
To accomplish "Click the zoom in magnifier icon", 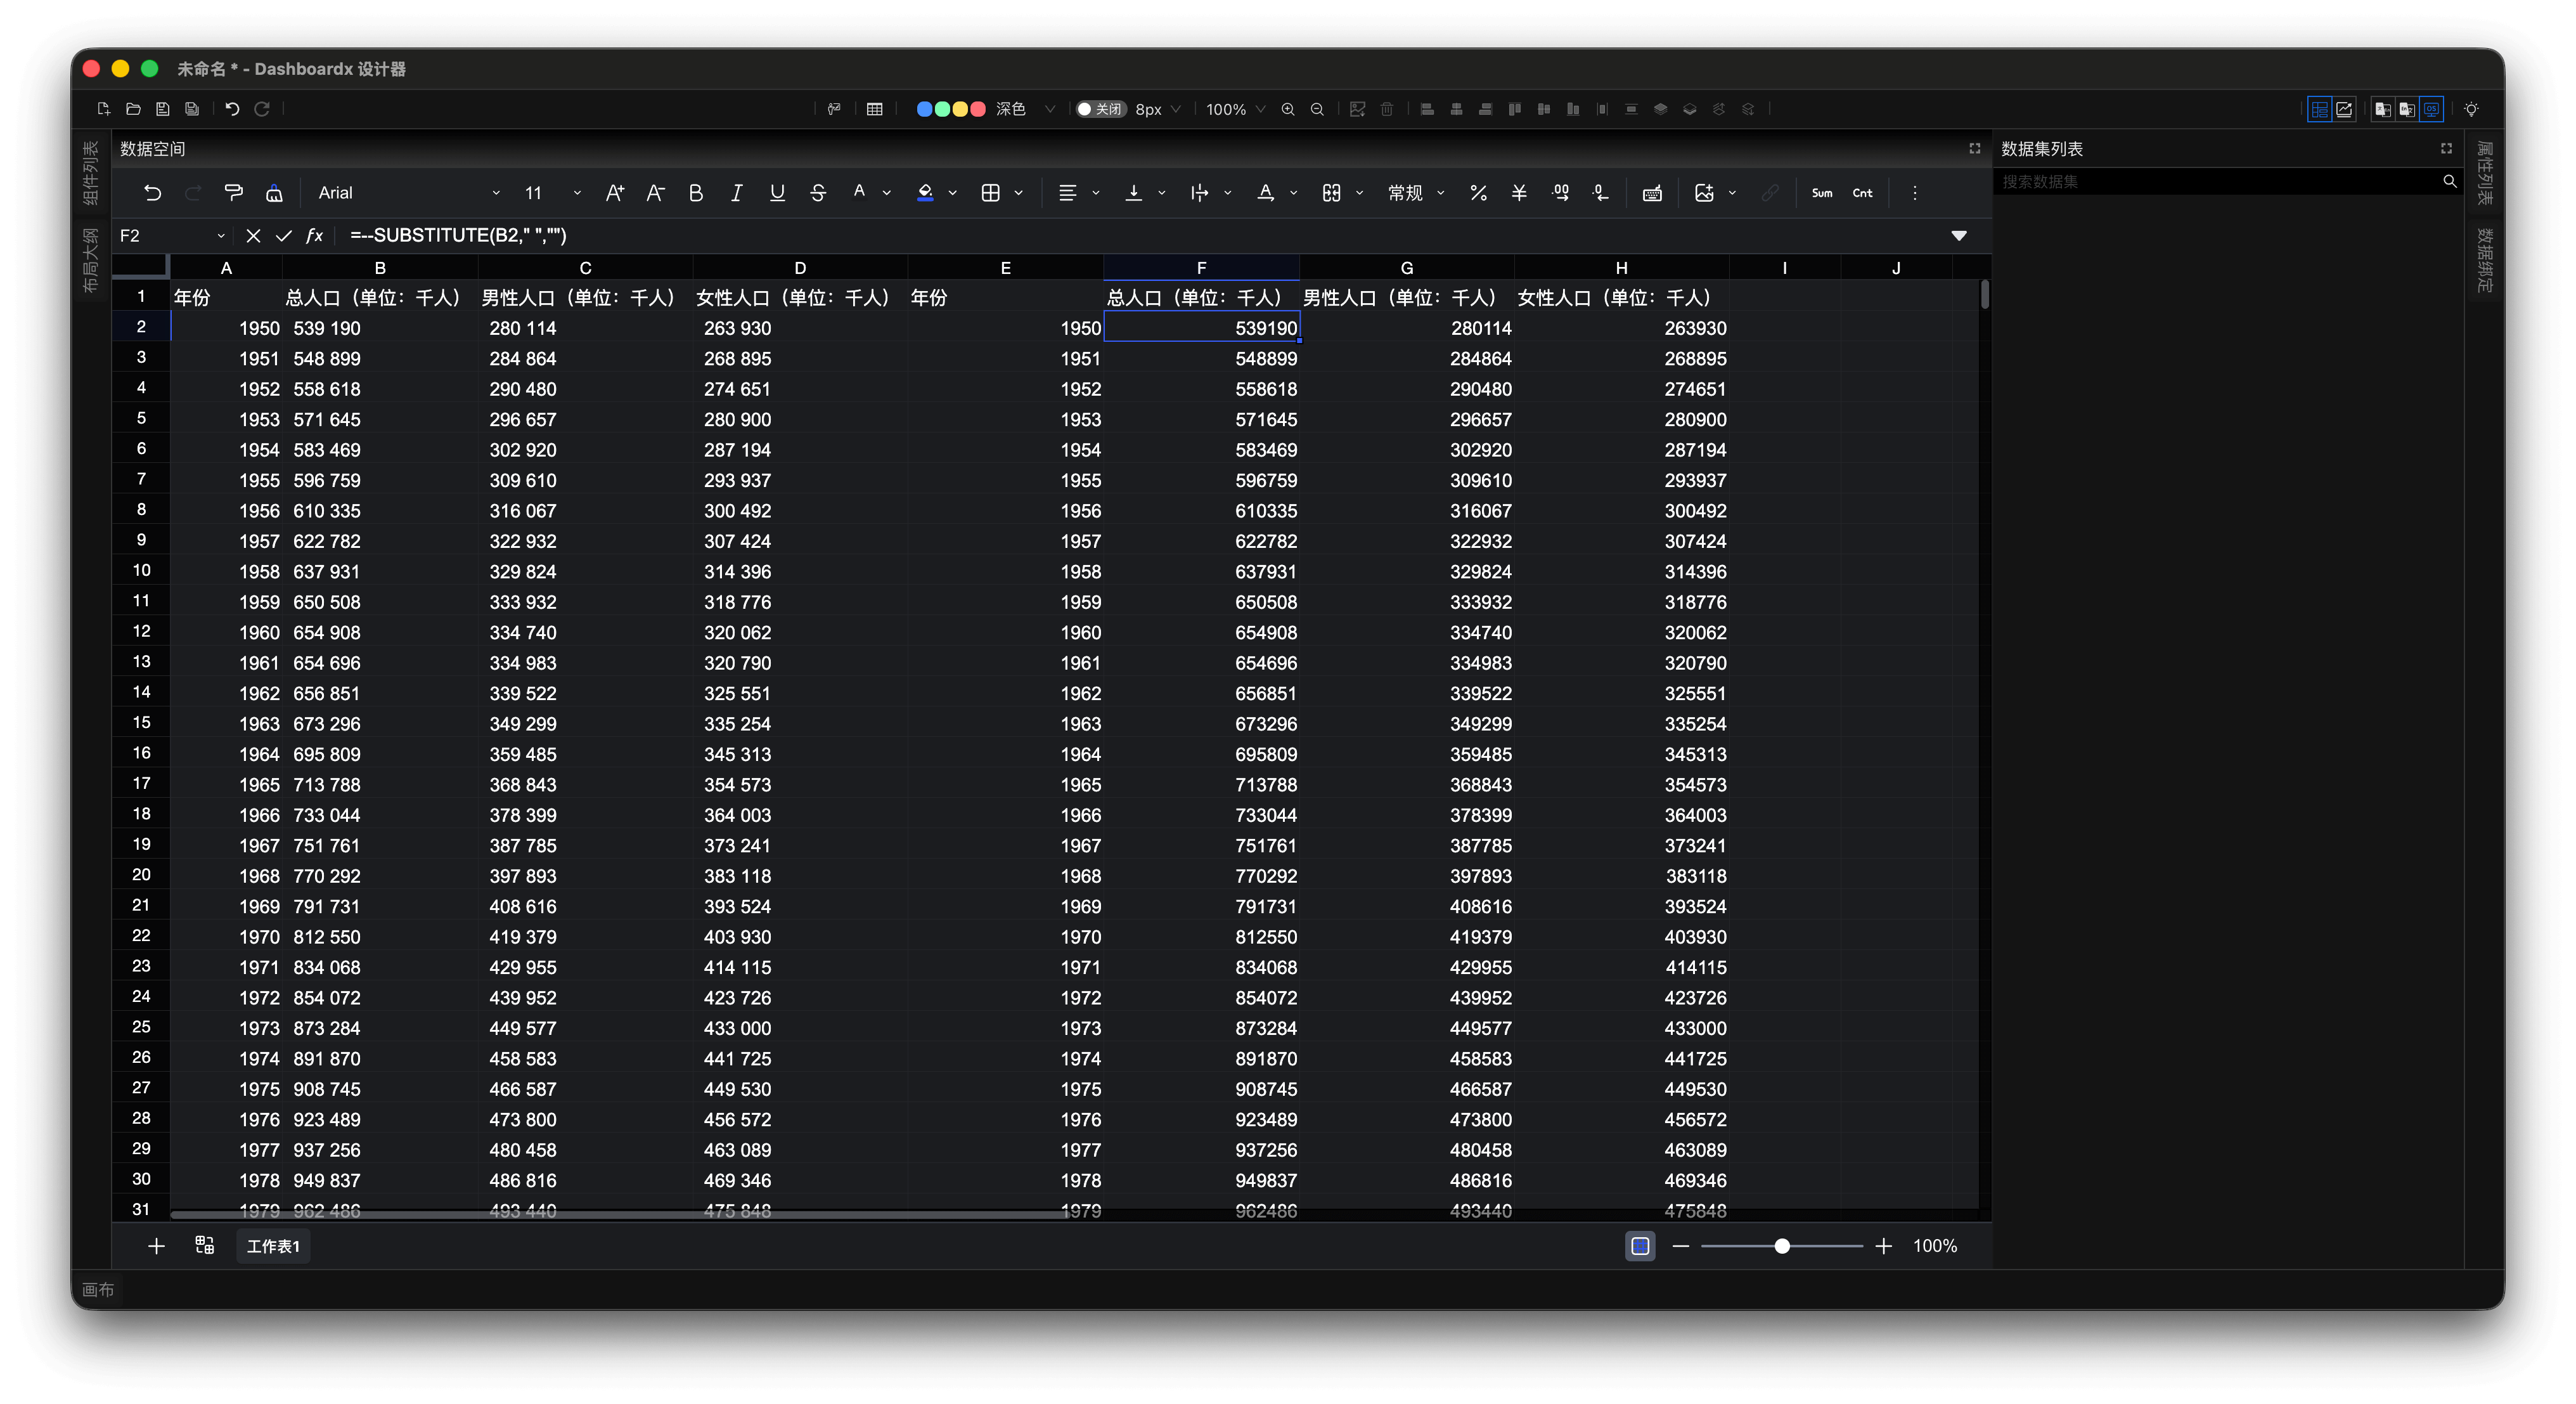I will pos(1288,109).
